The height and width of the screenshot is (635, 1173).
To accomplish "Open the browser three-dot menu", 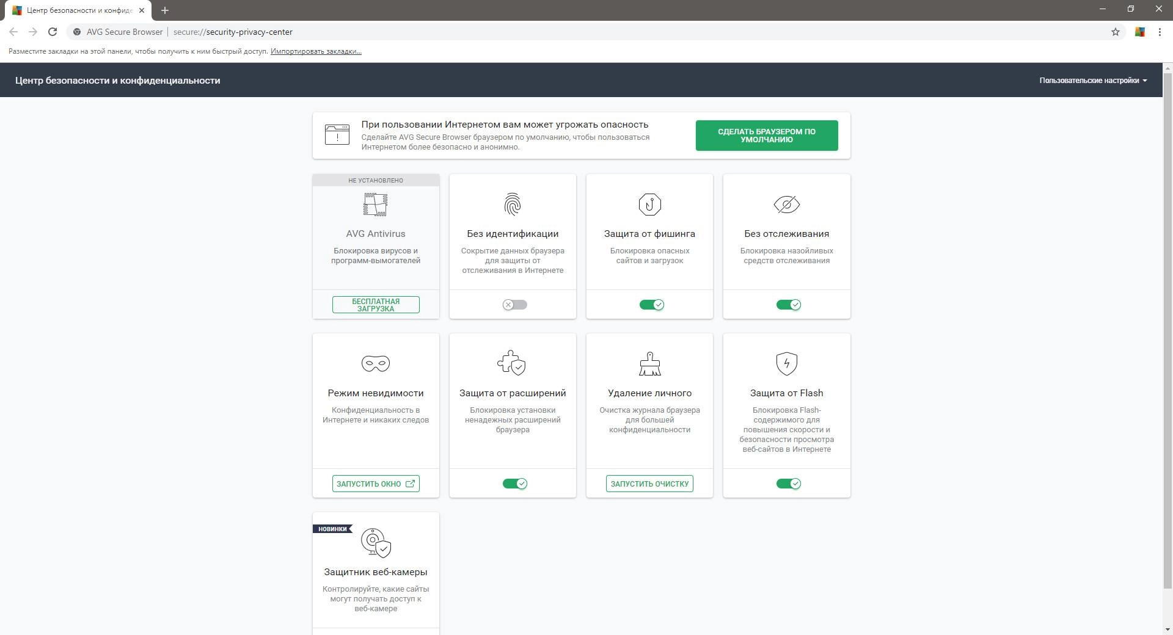I will point(1160,32).
